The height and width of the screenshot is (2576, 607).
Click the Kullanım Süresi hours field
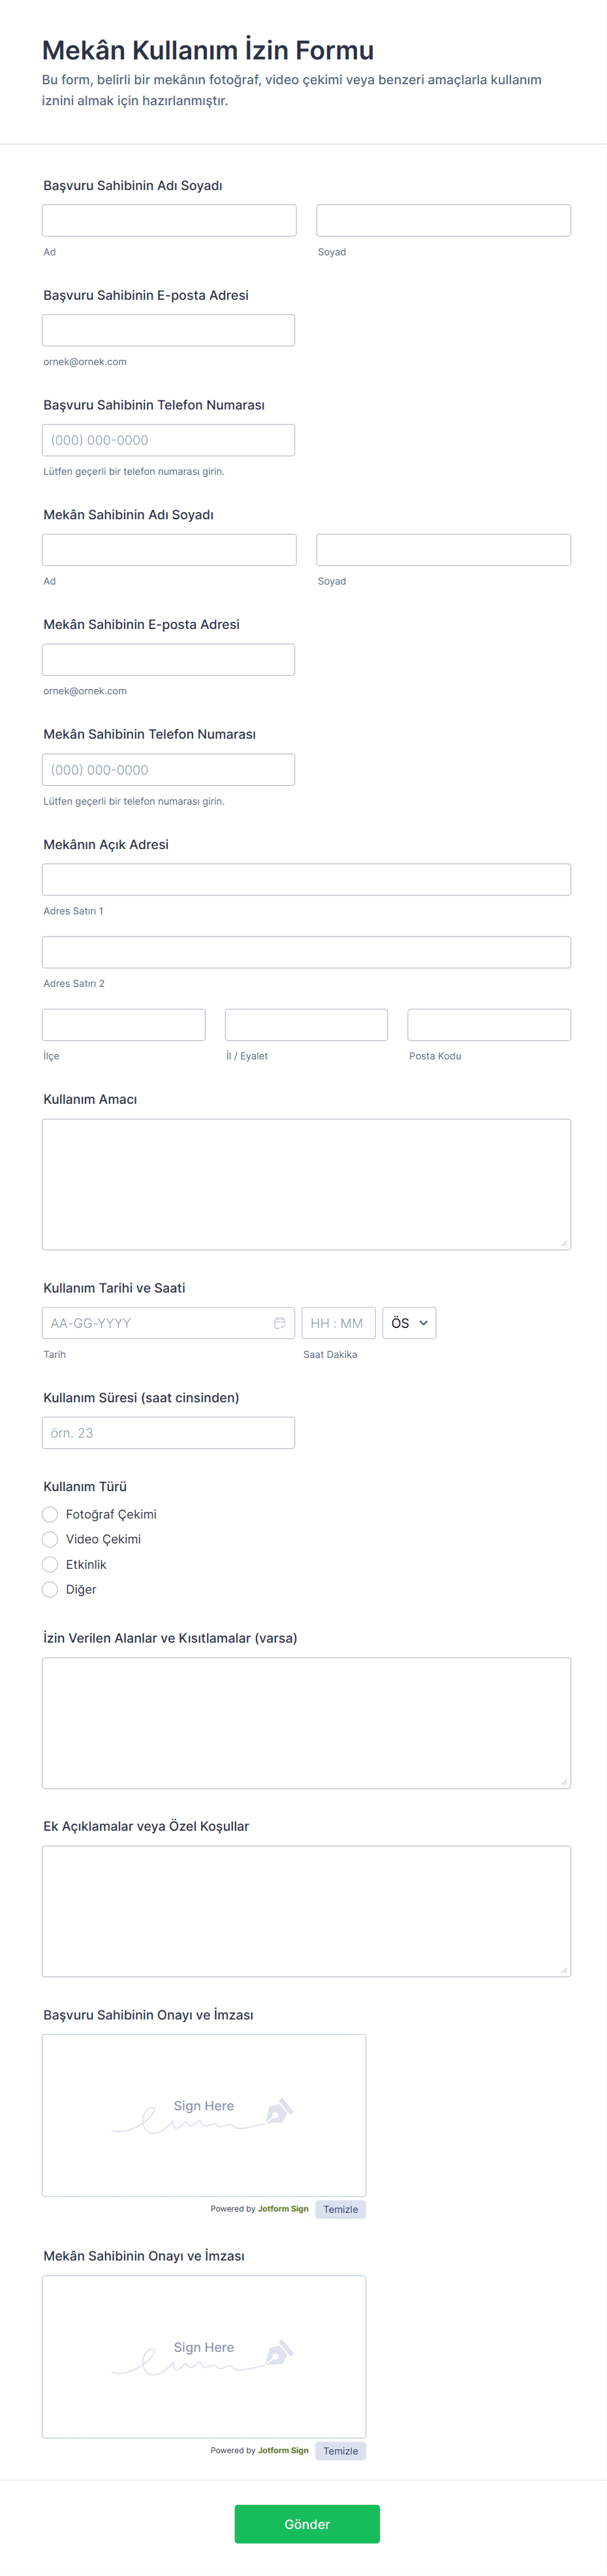(168, 1432)
